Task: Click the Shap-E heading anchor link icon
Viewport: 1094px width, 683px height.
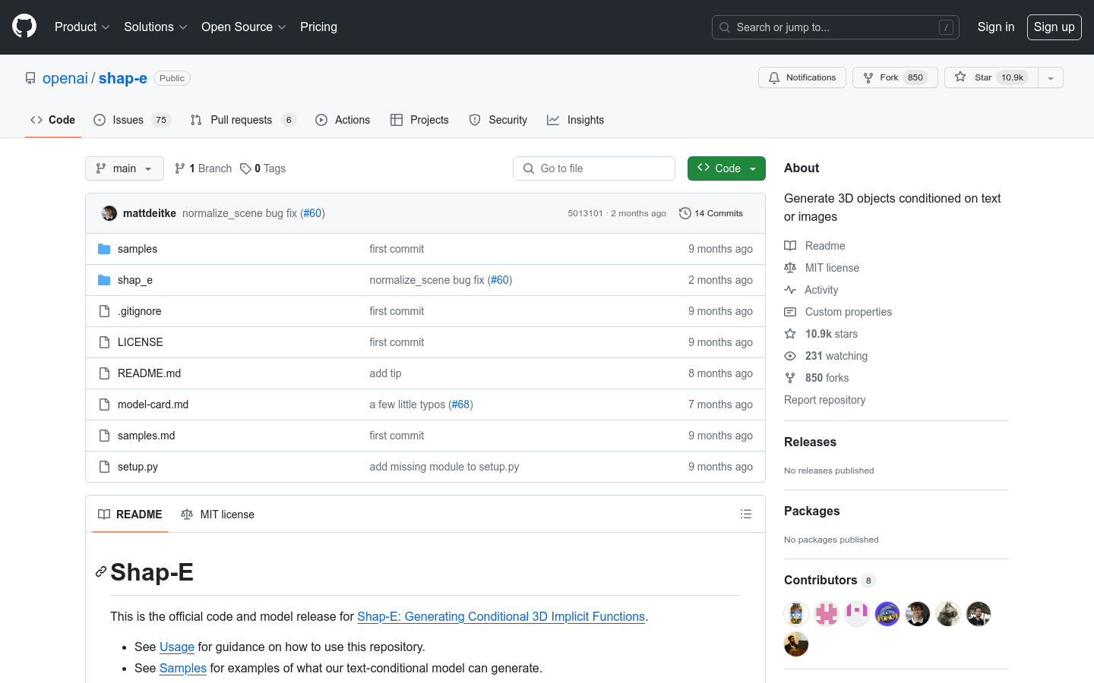Action: [x=101, y=572]
